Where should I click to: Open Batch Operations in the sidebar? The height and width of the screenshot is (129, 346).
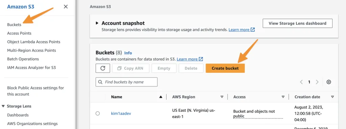point(23,59)
